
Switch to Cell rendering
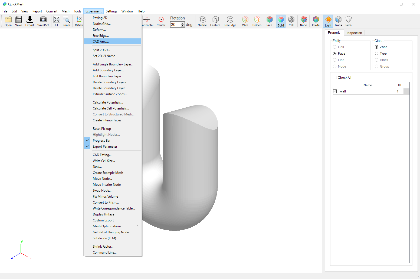(291, 21)
